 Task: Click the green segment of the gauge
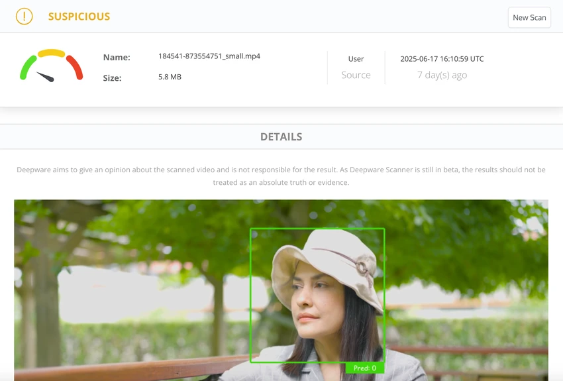point(27,68)
